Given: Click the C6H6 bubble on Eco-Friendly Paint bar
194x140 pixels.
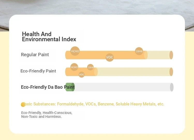Looking at the screenshot, I should 91,67.
